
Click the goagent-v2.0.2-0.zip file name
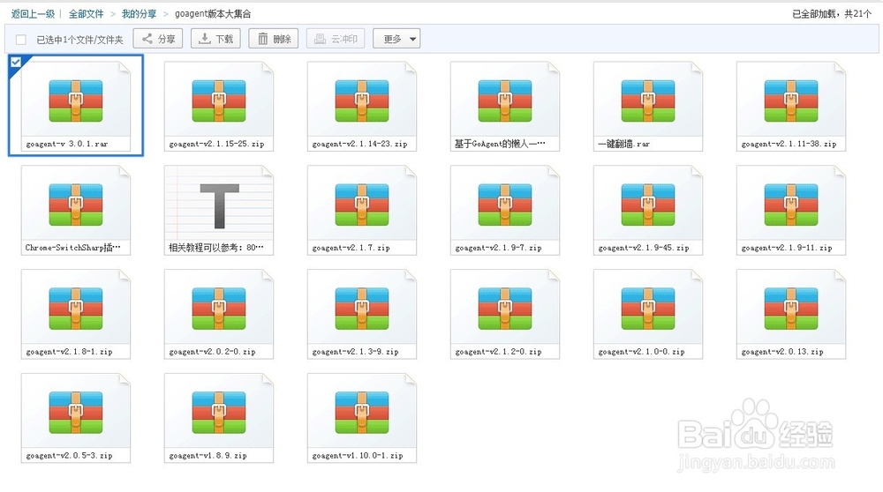pos(212,352)
